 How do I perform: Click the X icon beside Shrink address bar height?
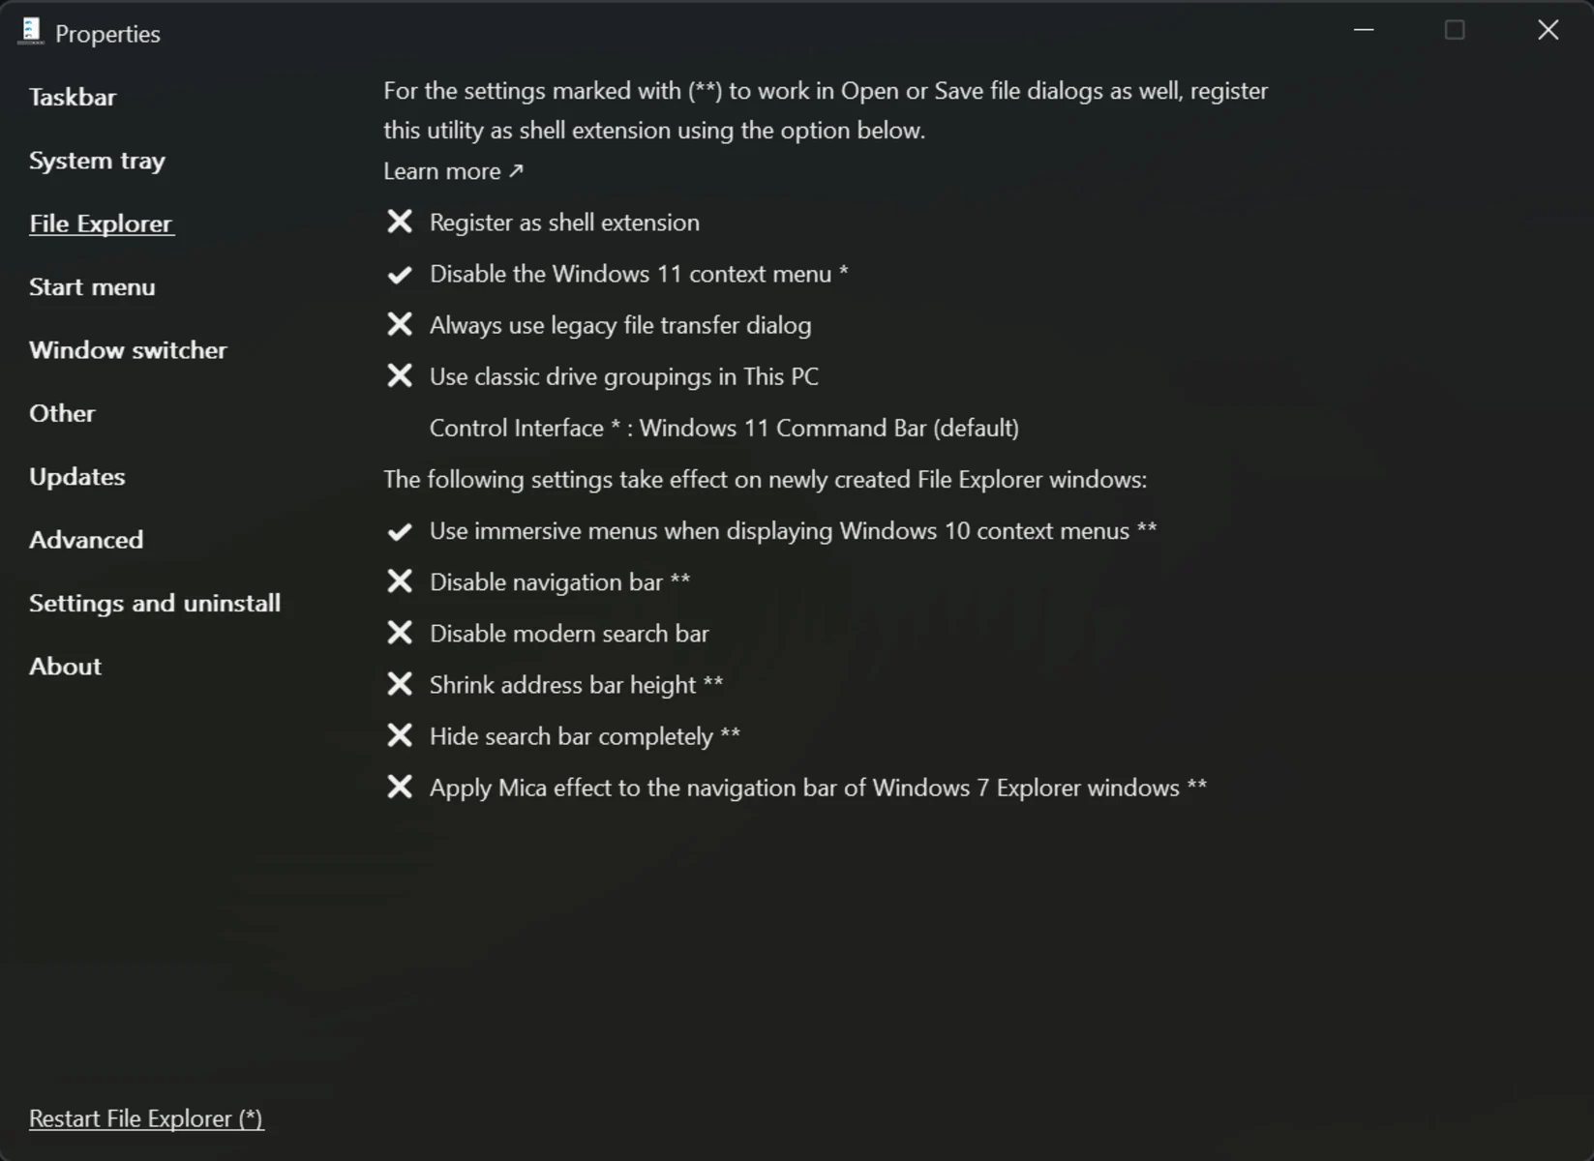(400, 684)
